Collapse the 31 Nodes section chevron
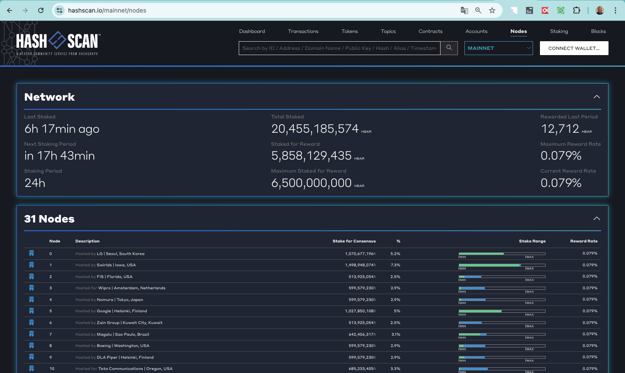The image size is (625, 373). tap(597, 219)
